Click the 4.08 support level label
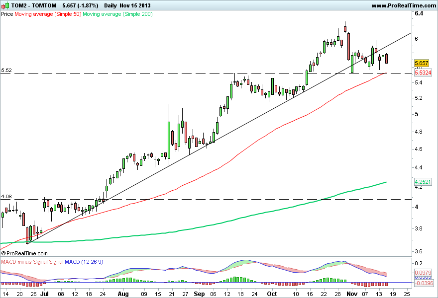438x298 pixels. pyautogui.click(x=6, y=197)
